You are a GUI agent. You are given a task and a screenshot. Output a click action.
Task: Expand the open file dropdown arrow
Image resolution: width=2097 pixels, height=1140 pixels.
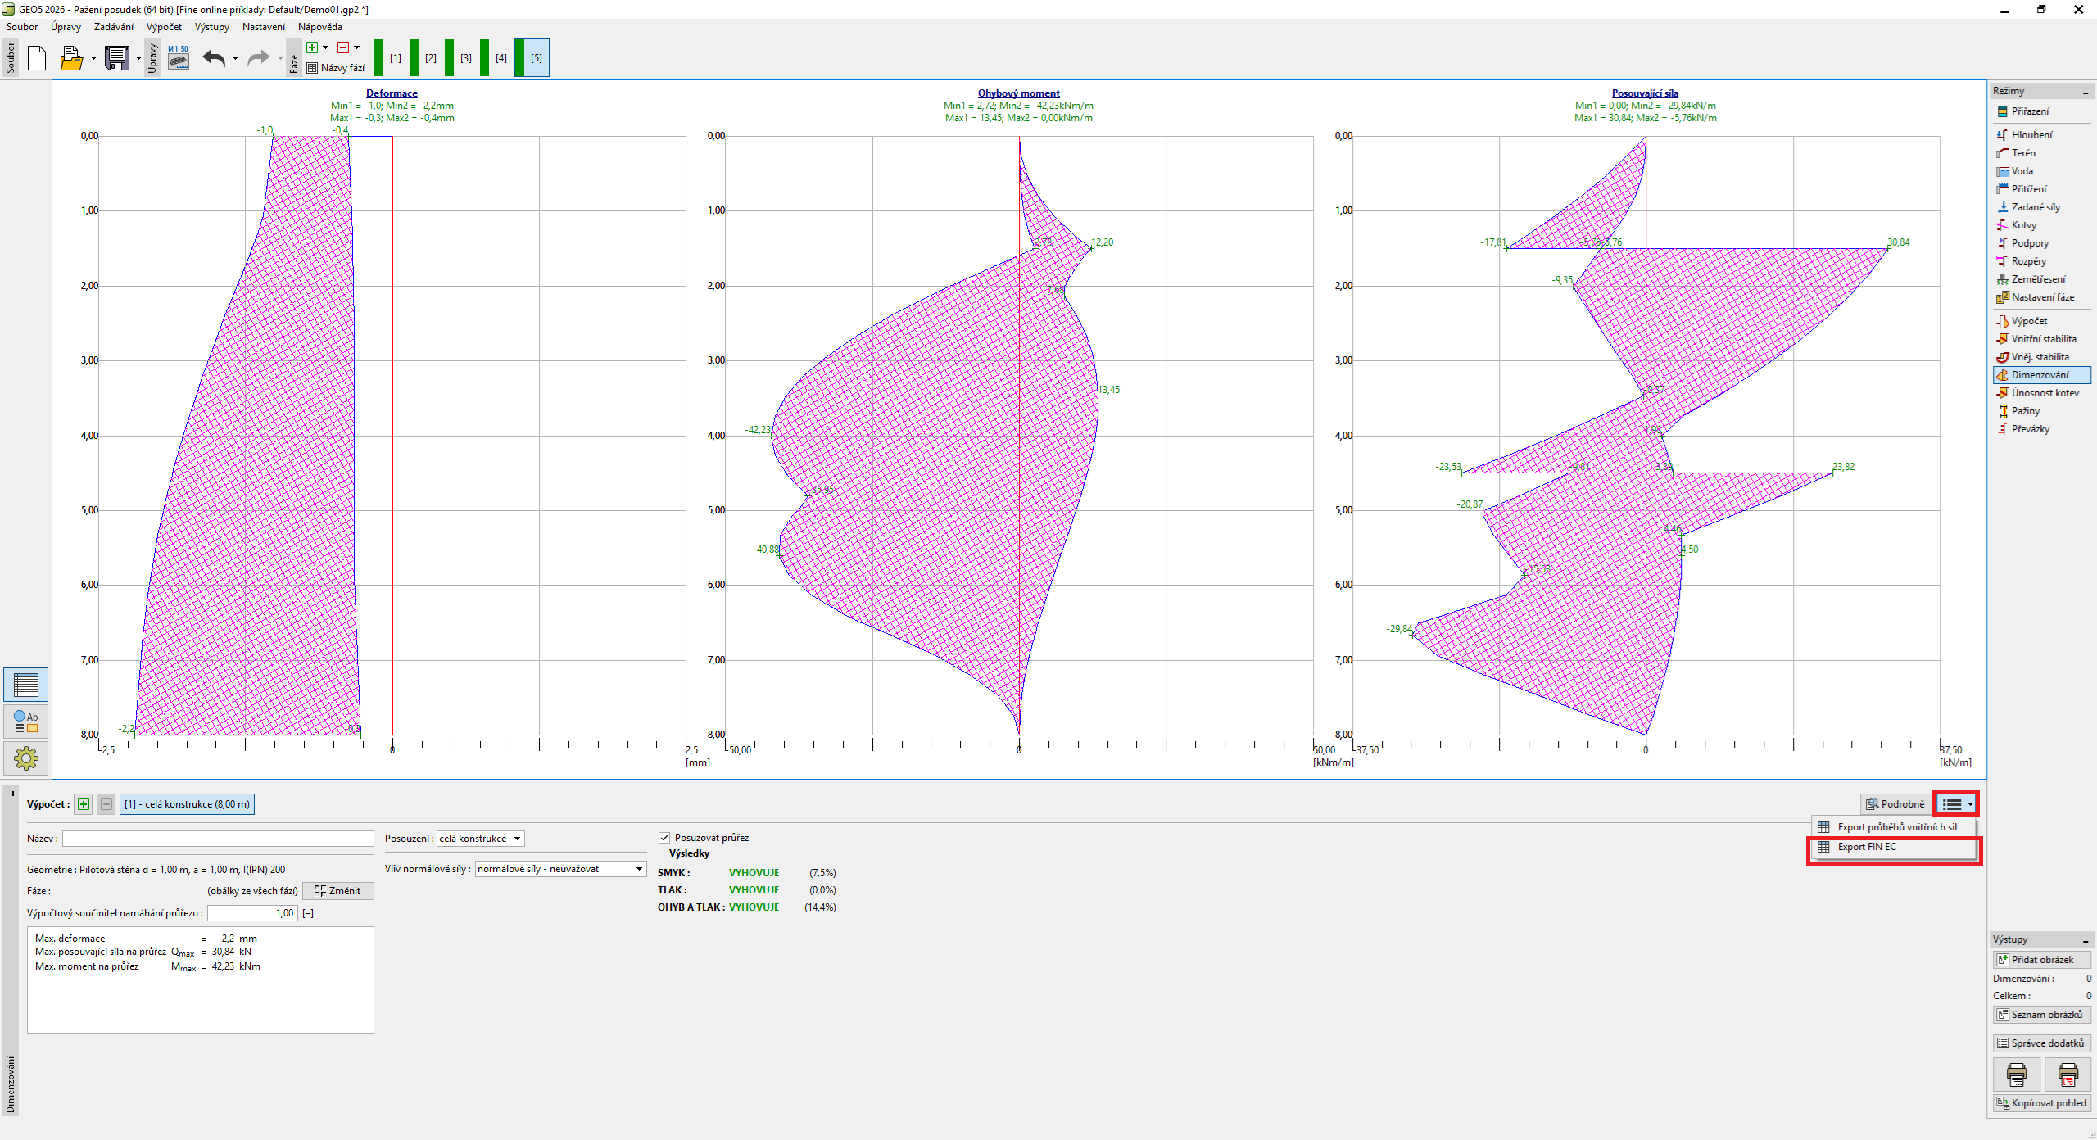(x=93, y=58)
